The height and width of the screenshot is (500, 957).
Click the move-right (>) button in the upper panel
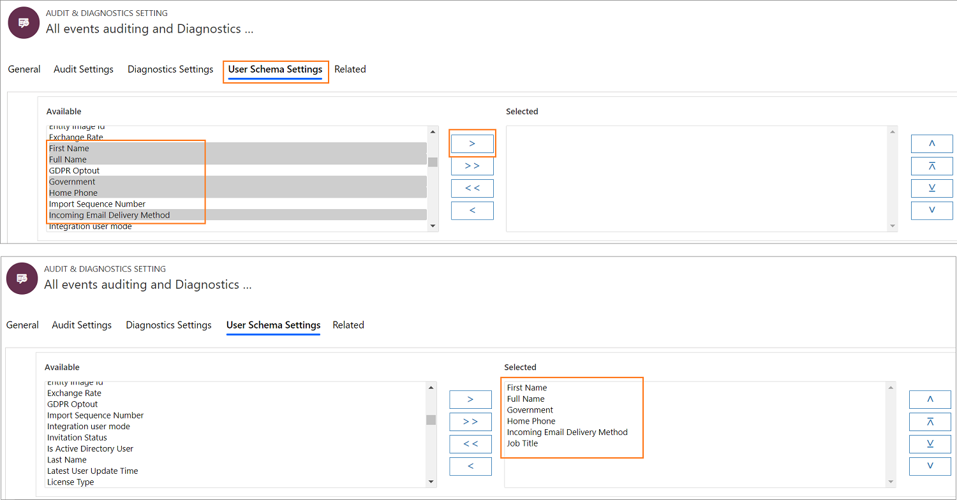[472, 144]
